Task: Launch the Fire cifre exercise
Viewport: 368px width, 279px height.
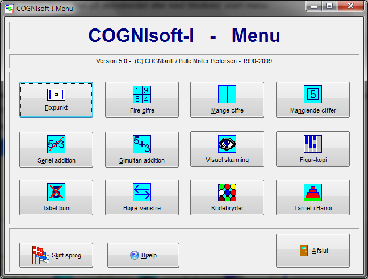Action: tap(142, 99)
